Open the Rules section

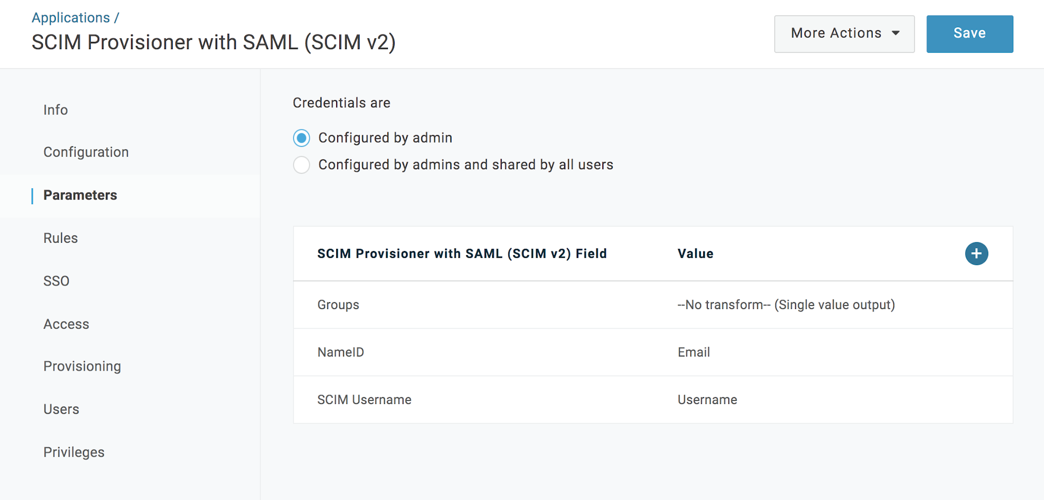point(61,238)
